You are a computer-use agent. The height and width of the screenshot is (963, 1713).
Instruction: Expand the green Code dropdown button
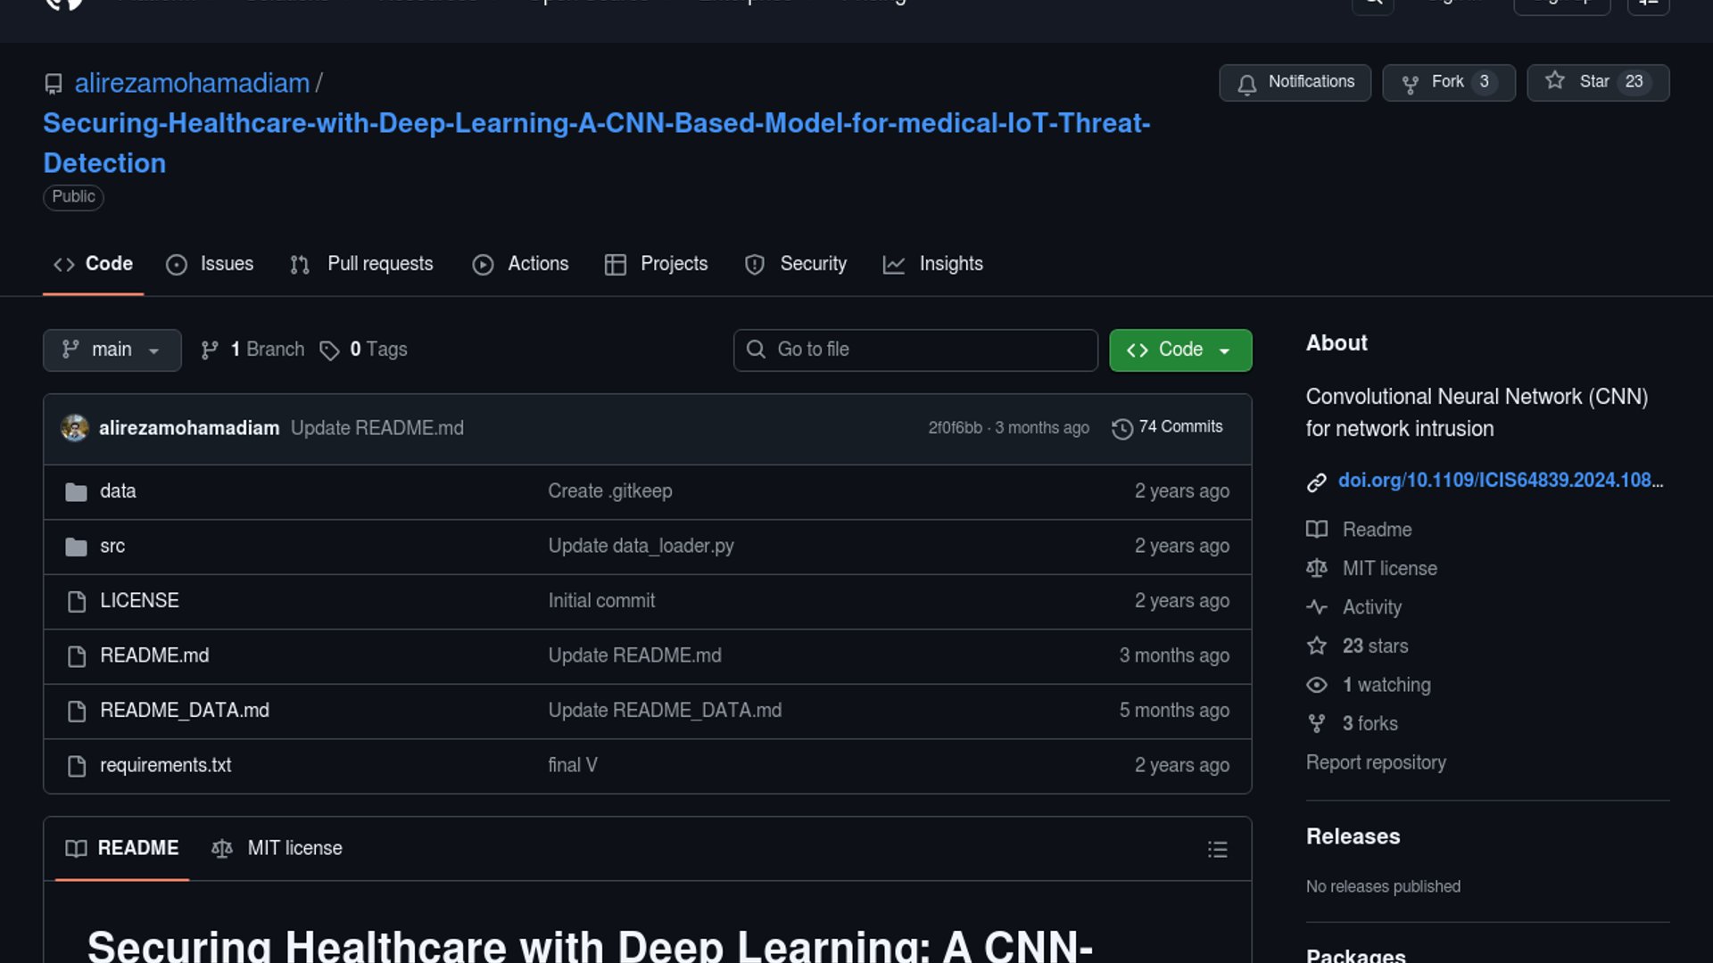(x=1179, y=350)
